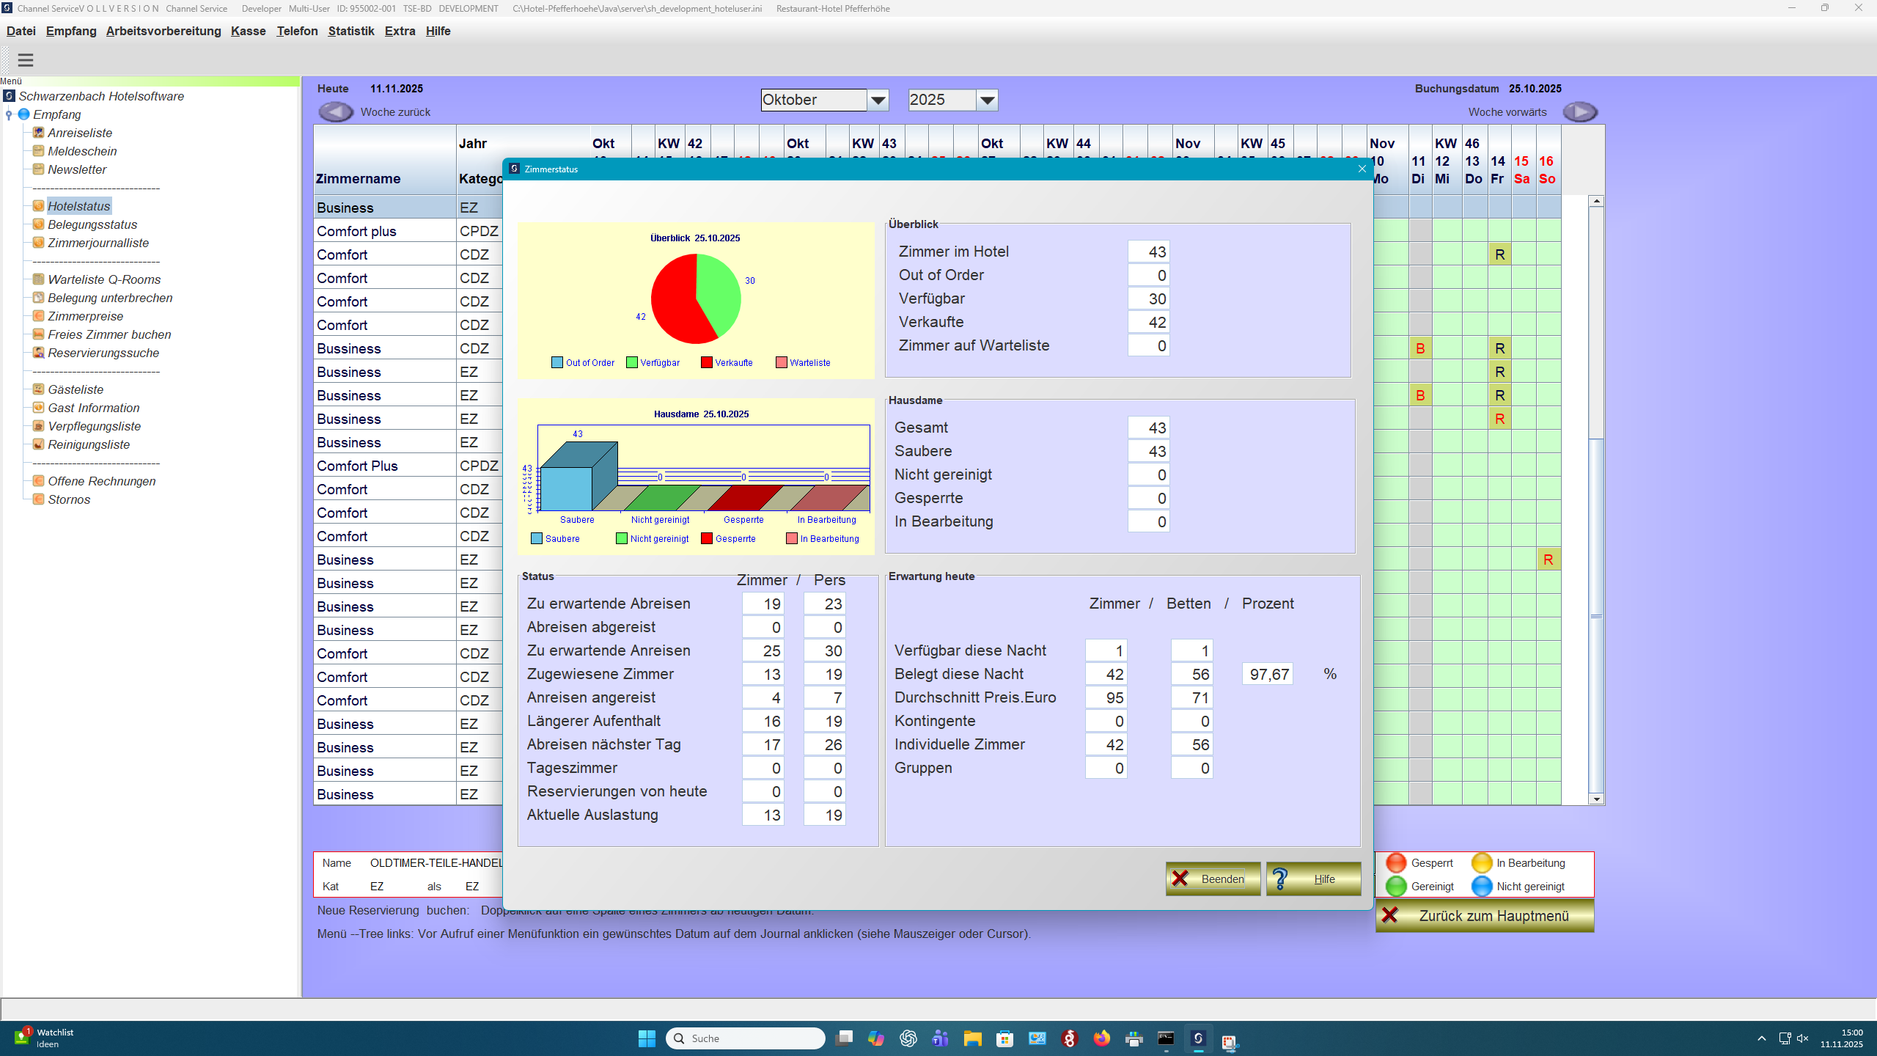Click the Zimmerpreise icon
This screenshot has width=1877, height=1056.
pyautogui.click(x=38, y=316)
